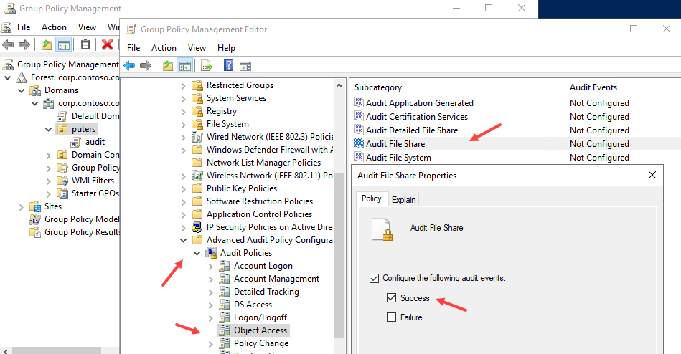This screenshot has height=354, width=681.
Task: Expand the DS Access node
Action: pos(211,305)
